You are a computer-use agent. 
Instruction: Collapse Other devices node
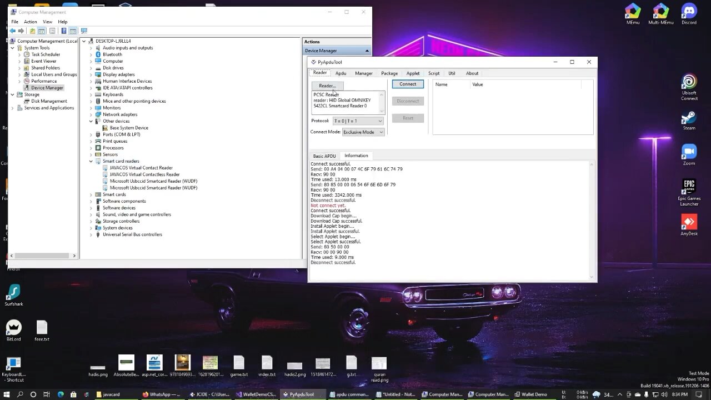91,121
